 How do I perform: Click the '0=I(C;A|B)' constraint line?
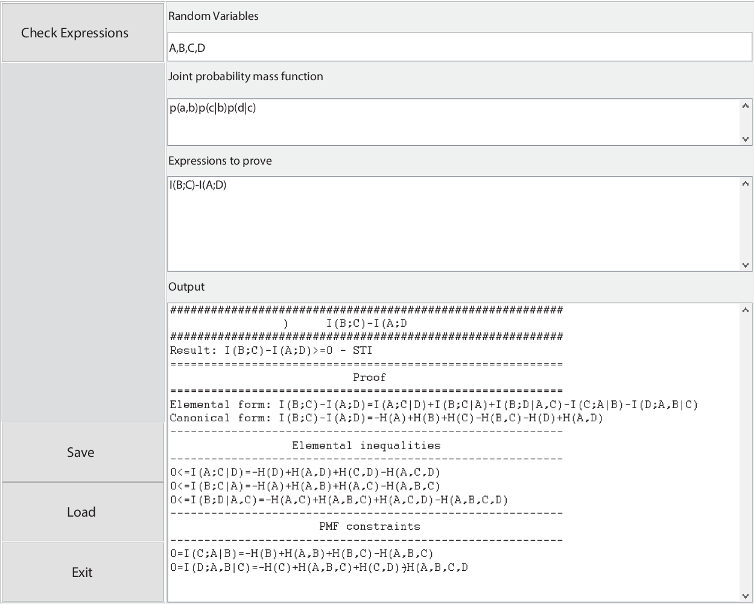point(302,553)
